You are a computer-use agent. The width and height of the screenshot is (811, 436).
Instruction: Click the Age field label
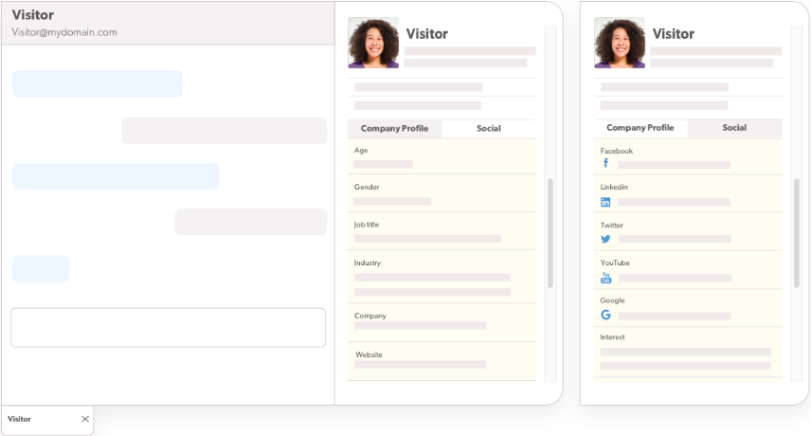click(361, 150)
